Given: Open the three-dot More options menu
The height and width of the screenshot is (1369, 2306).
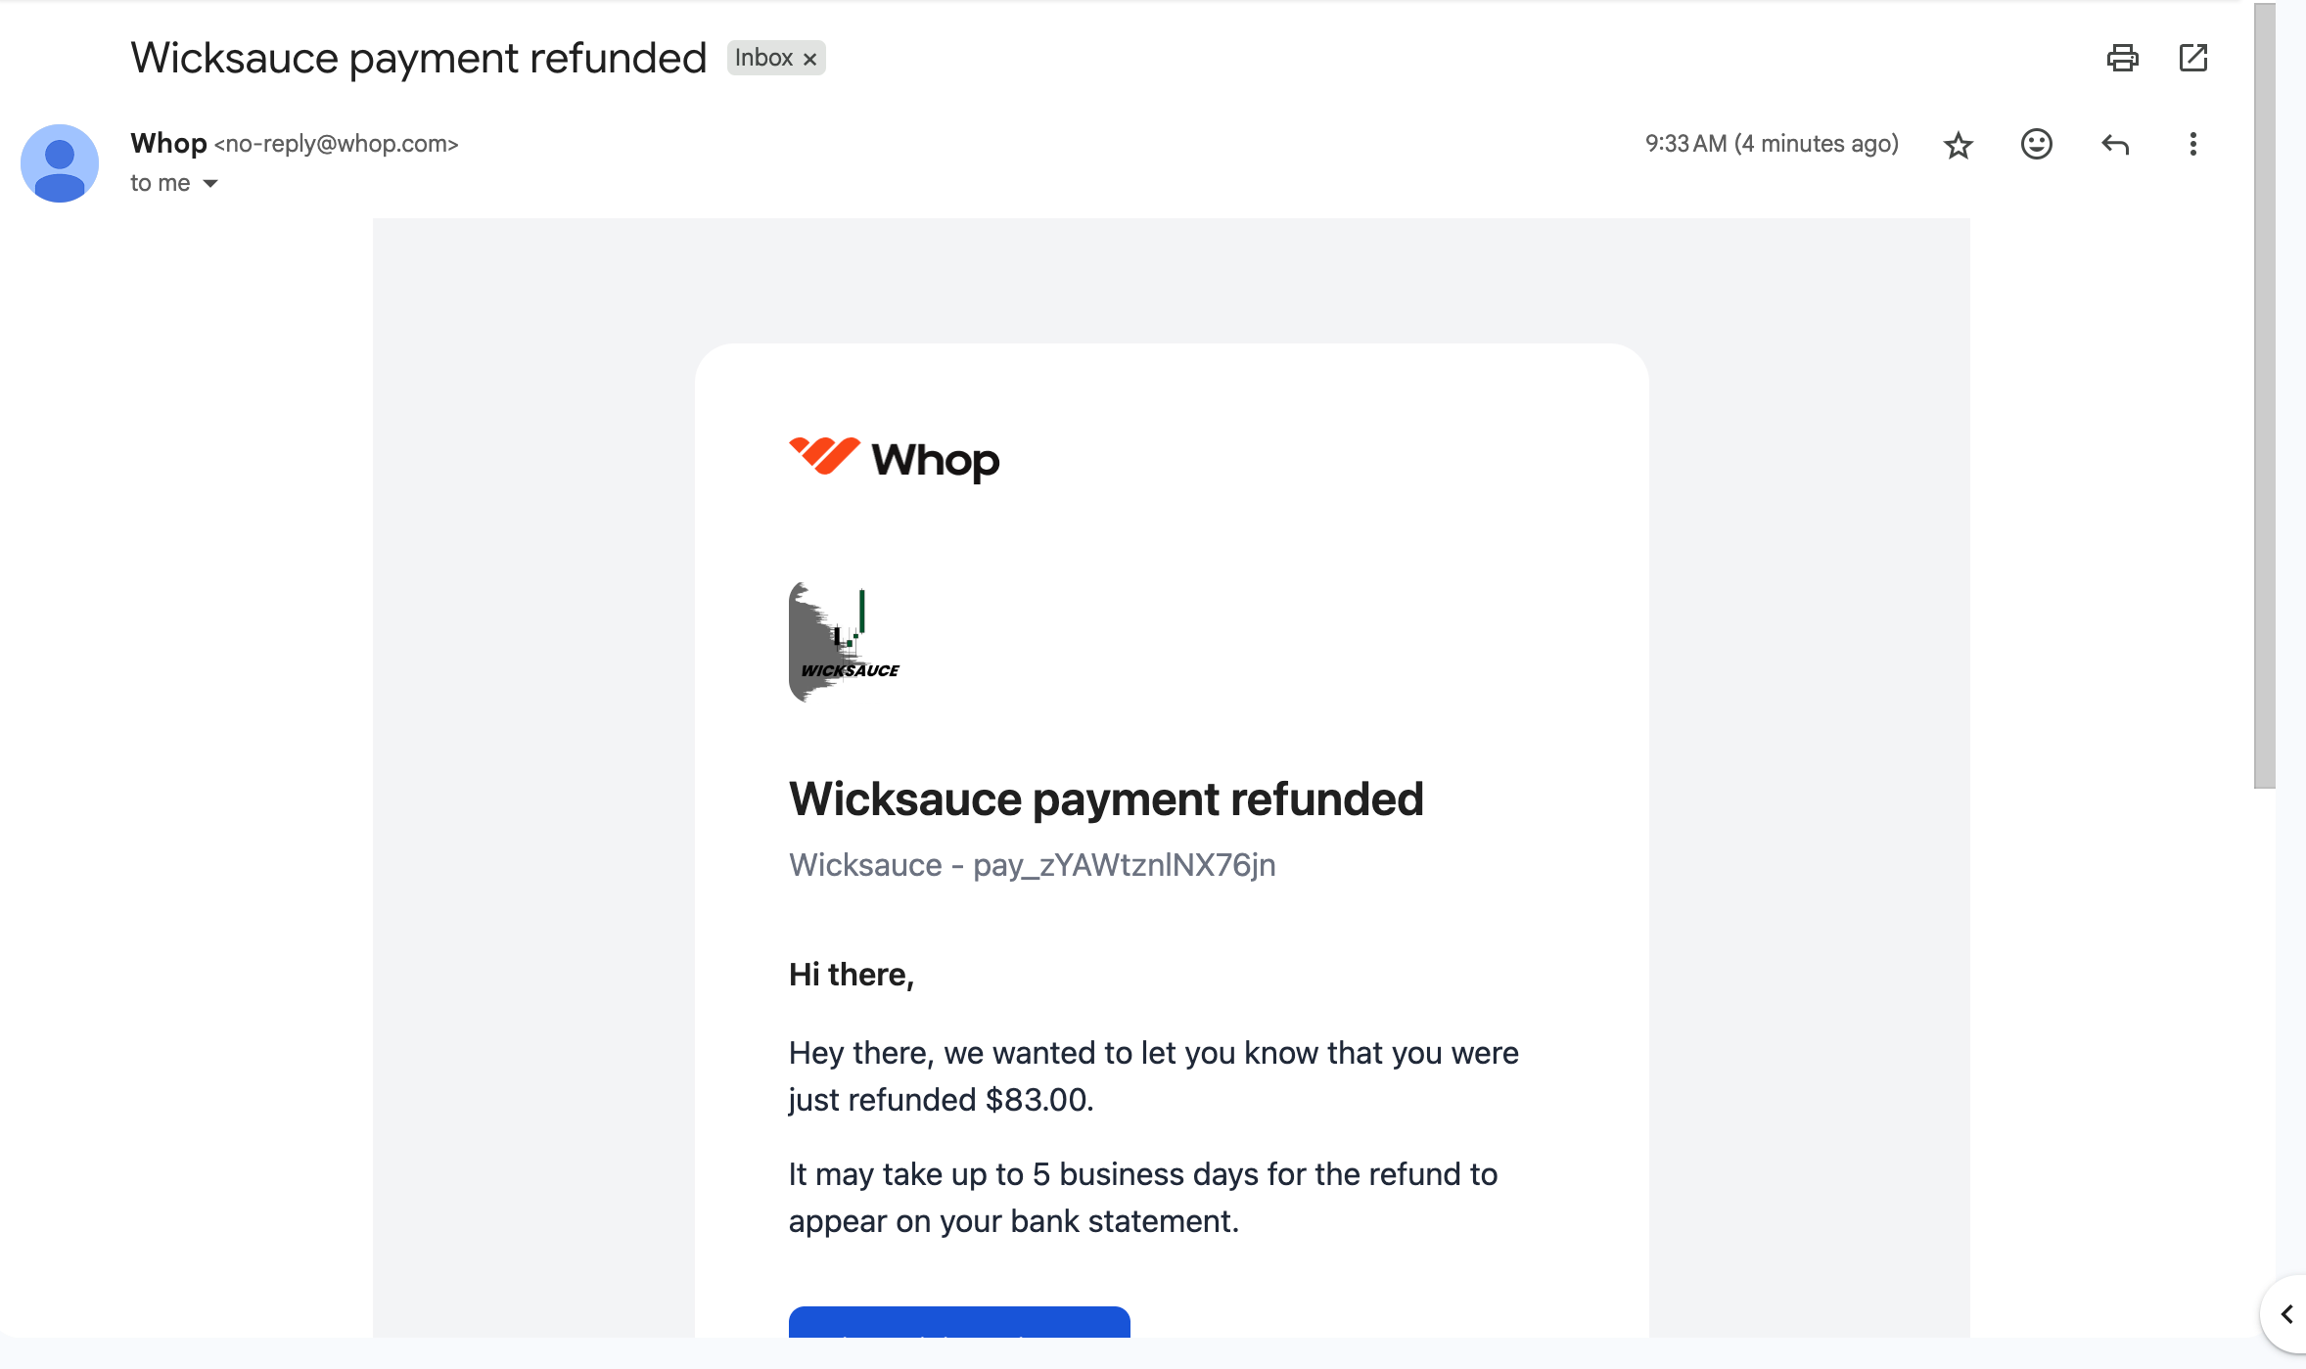Looking at the screenshot, I should [2192, 145].
